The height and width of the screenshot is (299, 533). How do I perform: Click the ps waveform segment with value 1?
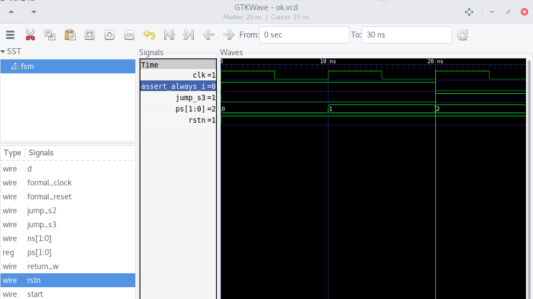click(382, 109)
